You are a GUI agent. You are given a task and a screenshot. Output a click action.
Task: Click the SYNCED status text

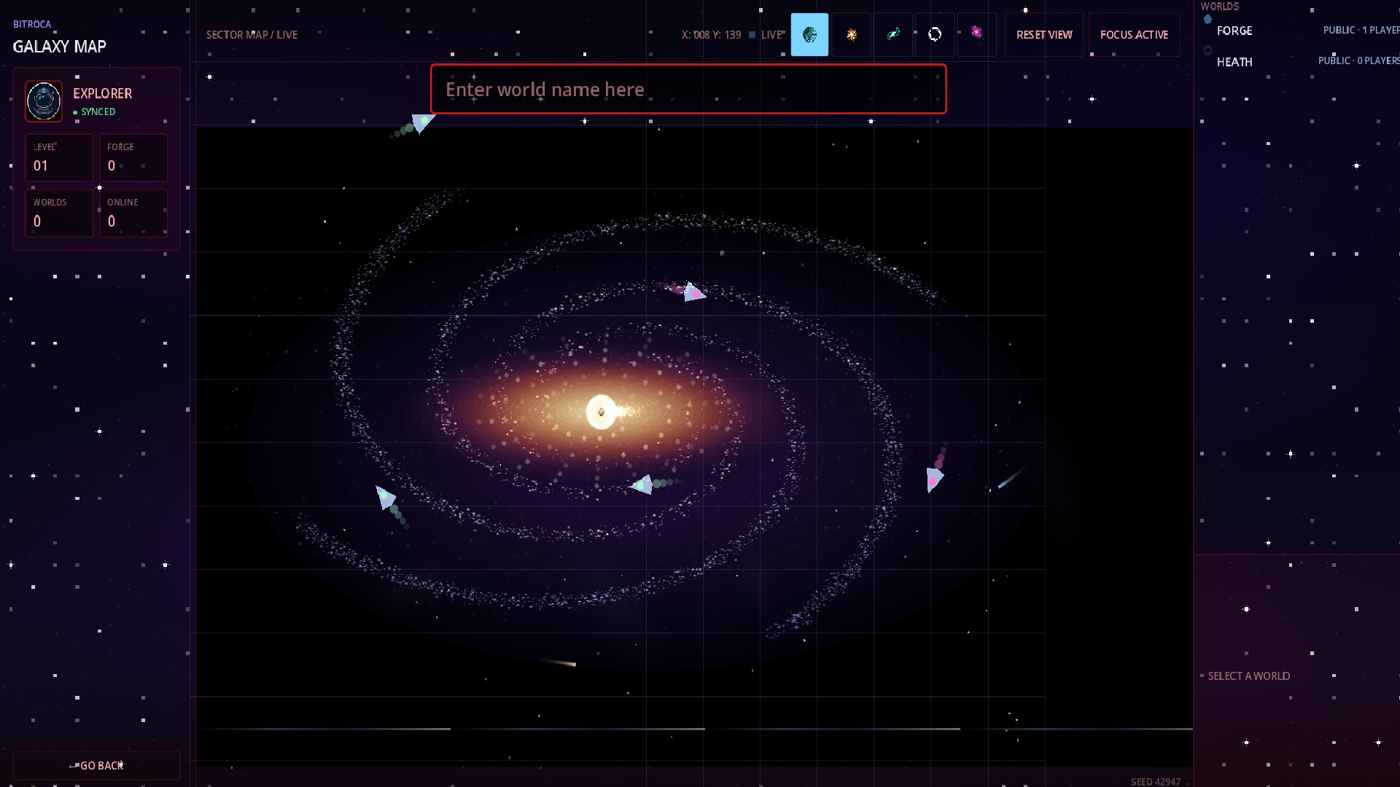tap(98, 111)
